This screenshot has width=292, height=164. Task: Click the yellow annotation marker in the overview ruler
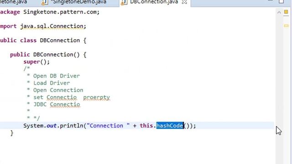[286, 26]
